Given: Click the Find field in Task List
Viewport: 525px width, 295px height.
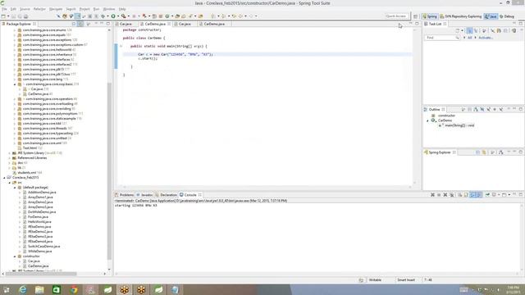Looking at the screenshot, I should [441, 38].
